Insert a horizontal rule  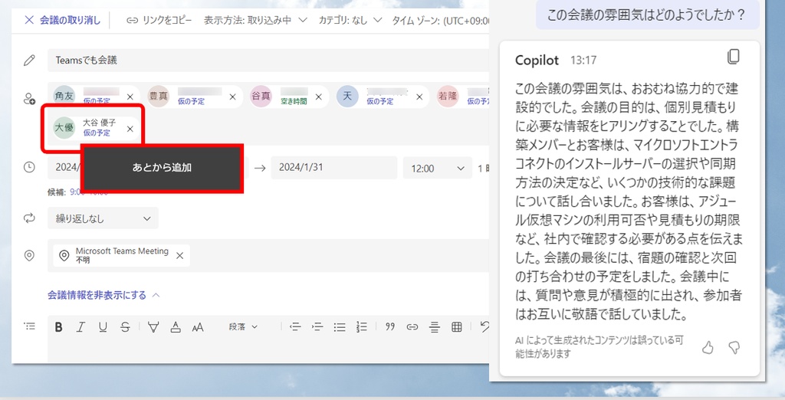(435, 327)
